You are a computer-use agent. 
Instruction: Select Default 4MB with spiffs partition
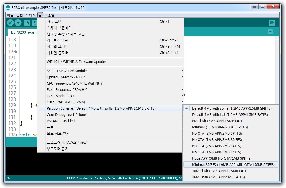[x=231, y=108]
